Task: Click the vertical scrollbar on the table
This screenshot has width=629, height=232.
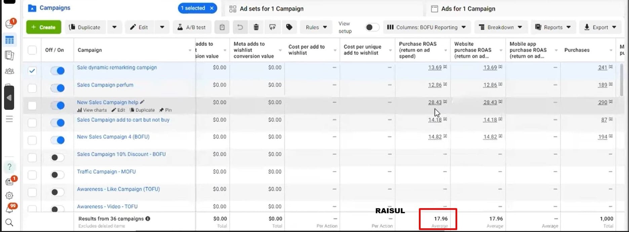Action: coord(622,81)
